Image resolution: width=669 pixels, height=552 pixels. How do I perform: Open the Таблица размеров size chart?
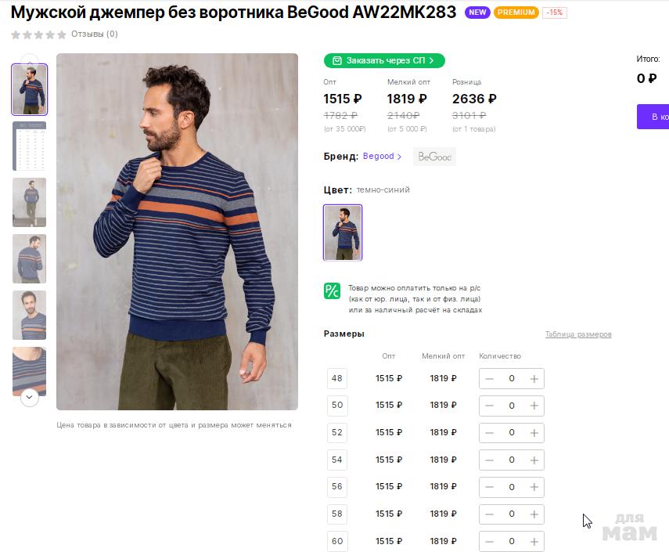click(578, 334)
